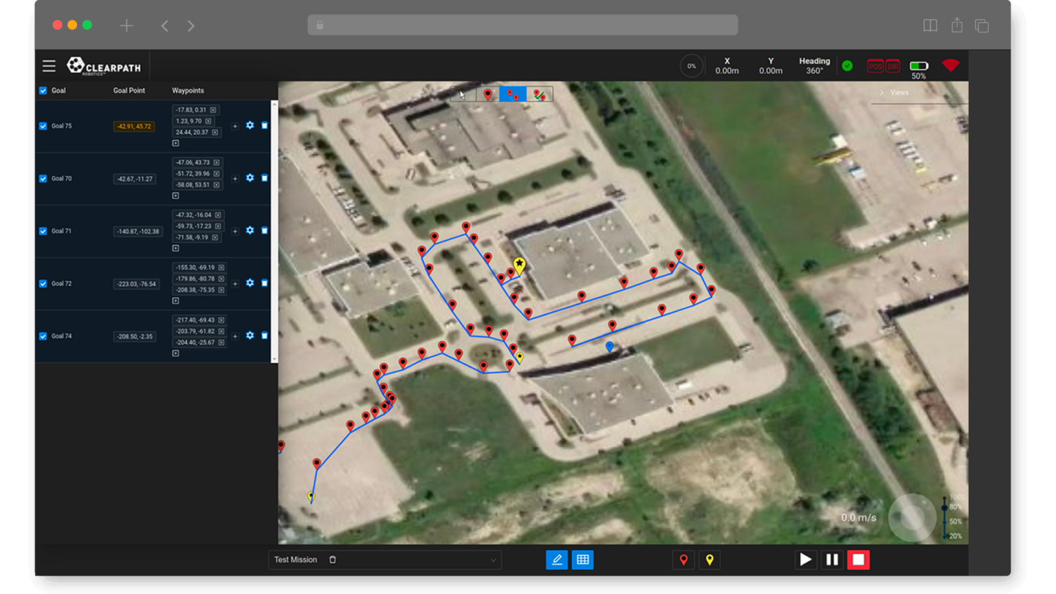Image resolution: width=1056 pixels, height=594 pixels.
Task: Toggle the Goal 71 checkbox
Action: [43, 232]
